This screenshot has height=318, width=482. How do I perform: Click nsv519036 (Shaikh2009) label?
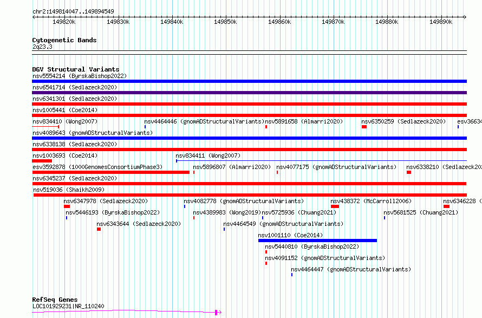[x=69, y=190]
